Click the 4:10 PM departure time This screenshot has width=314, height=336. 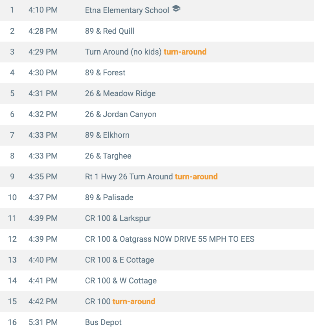pyautogui.click(x=43, y=10)
